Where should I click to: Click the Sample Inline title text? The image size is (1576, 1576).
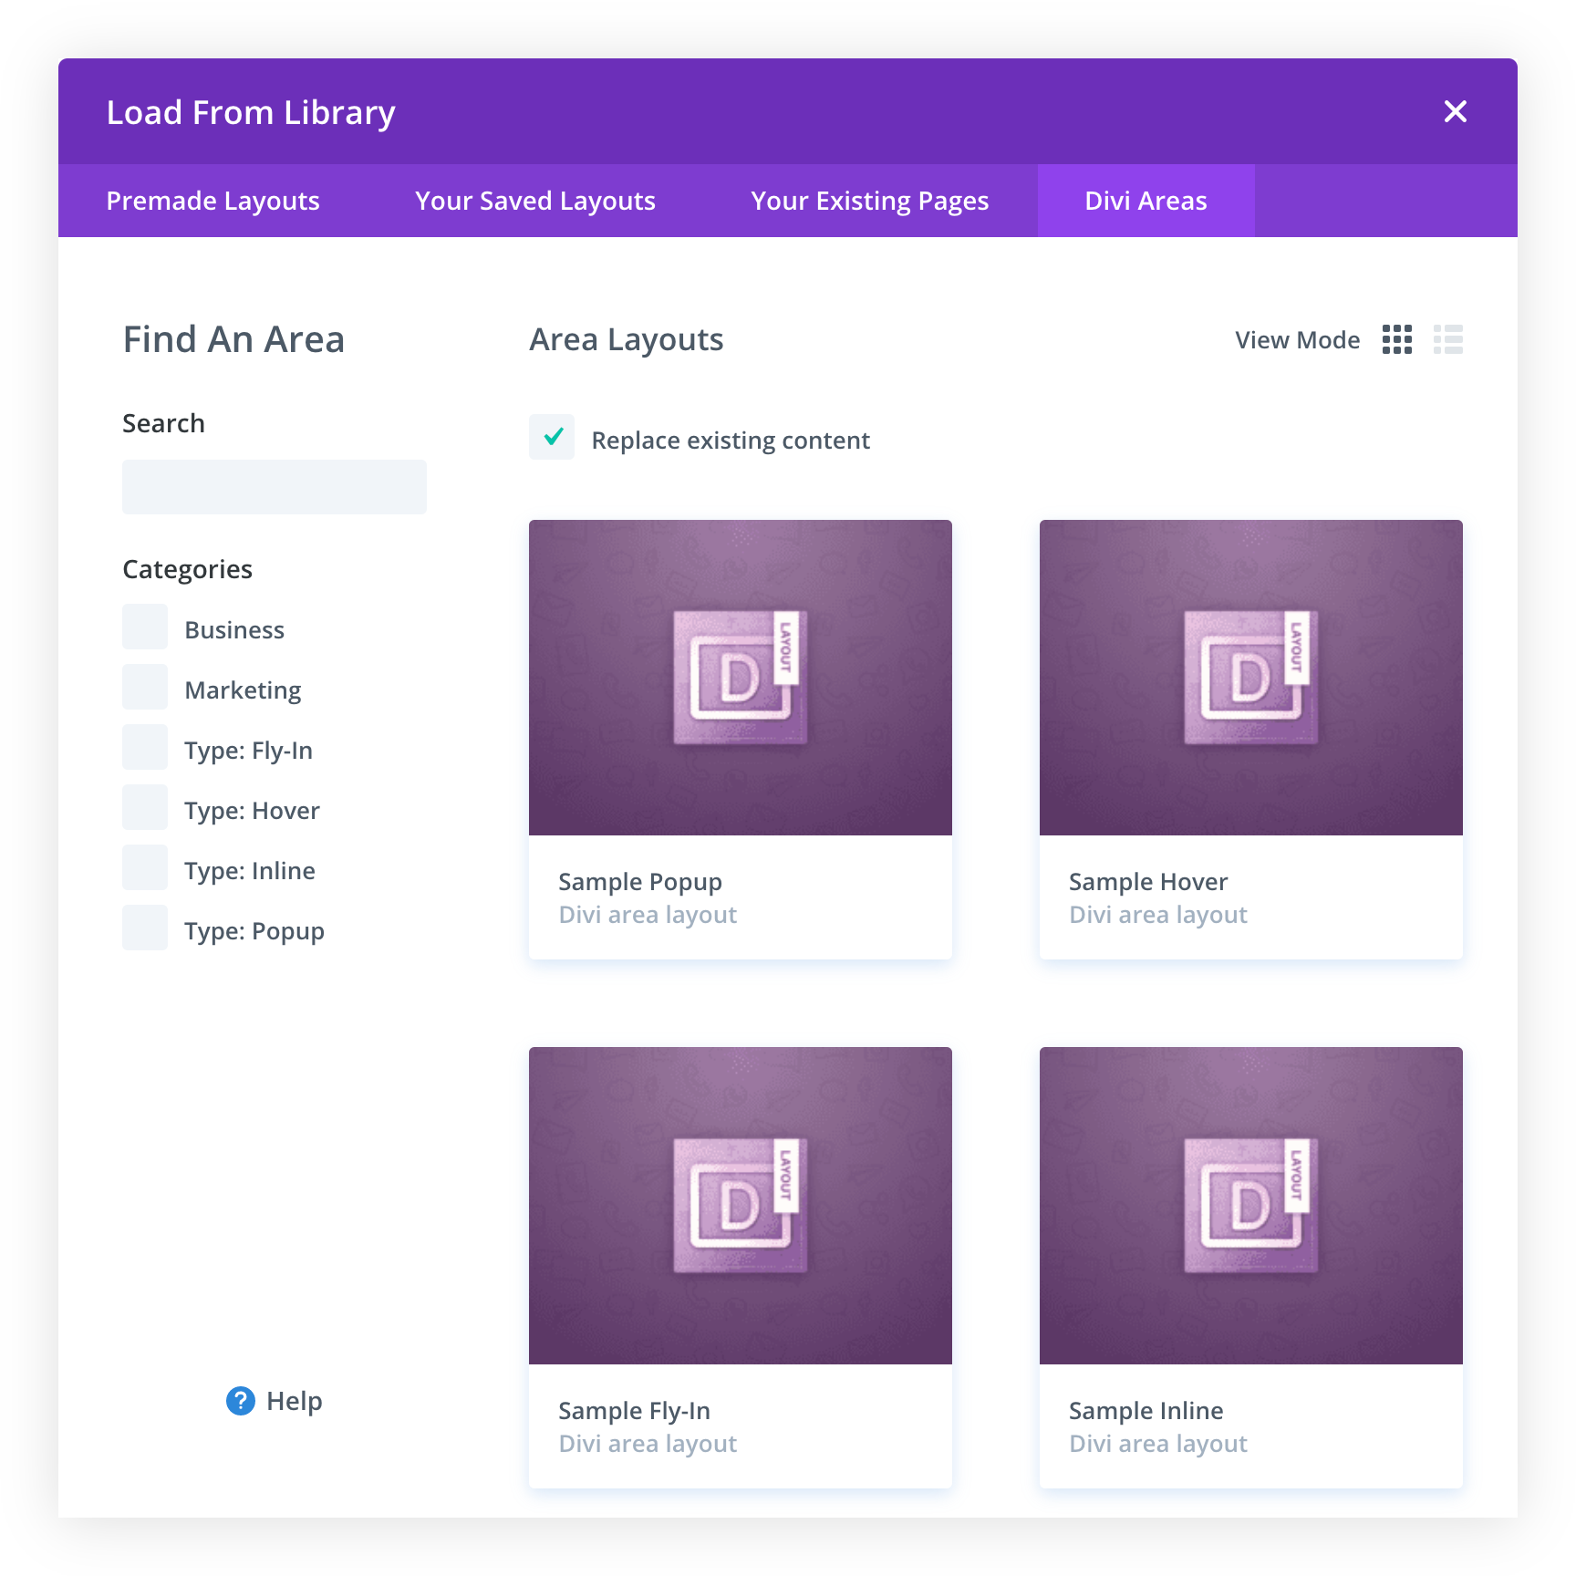tap(1146, 1411)
